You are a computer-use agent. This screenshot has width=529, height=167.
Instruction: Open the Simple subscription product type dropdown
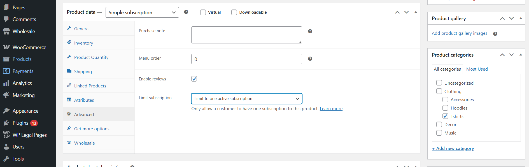pos(142,12)
